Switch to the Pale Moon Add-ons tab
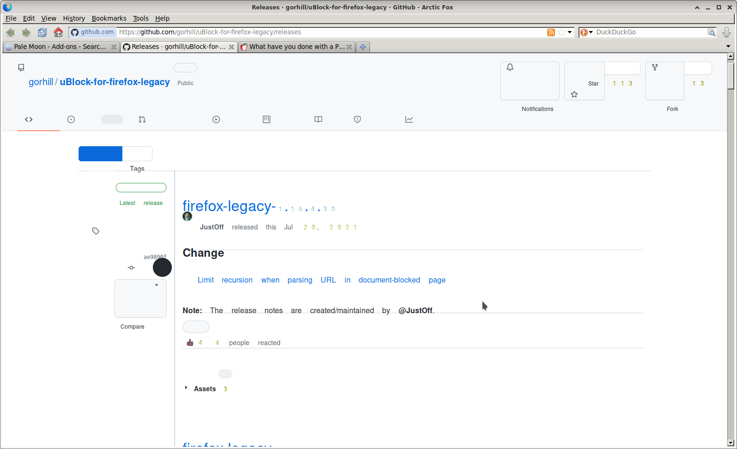 61,47
